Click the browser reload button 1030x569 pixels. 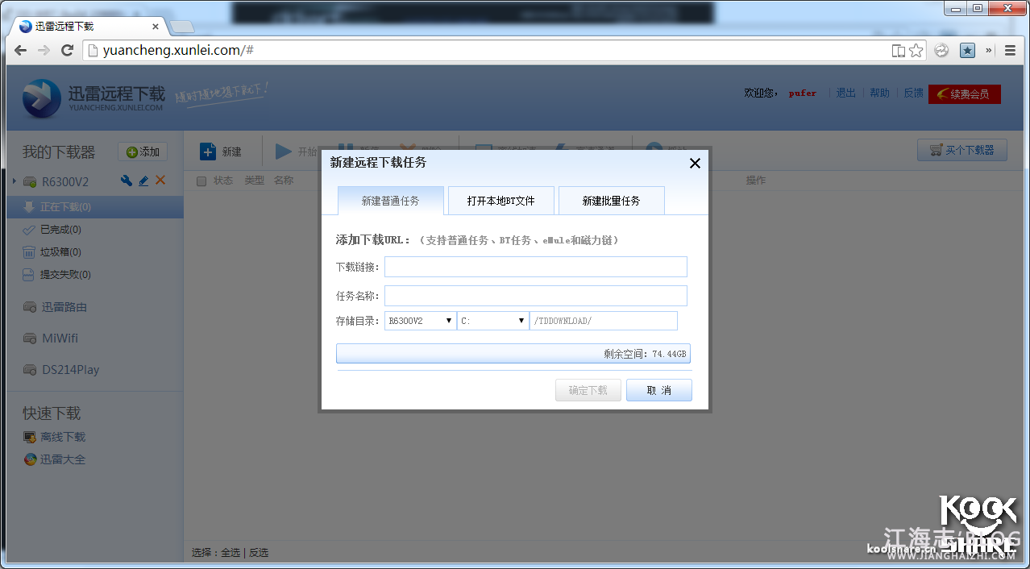(x=68, y=51)
